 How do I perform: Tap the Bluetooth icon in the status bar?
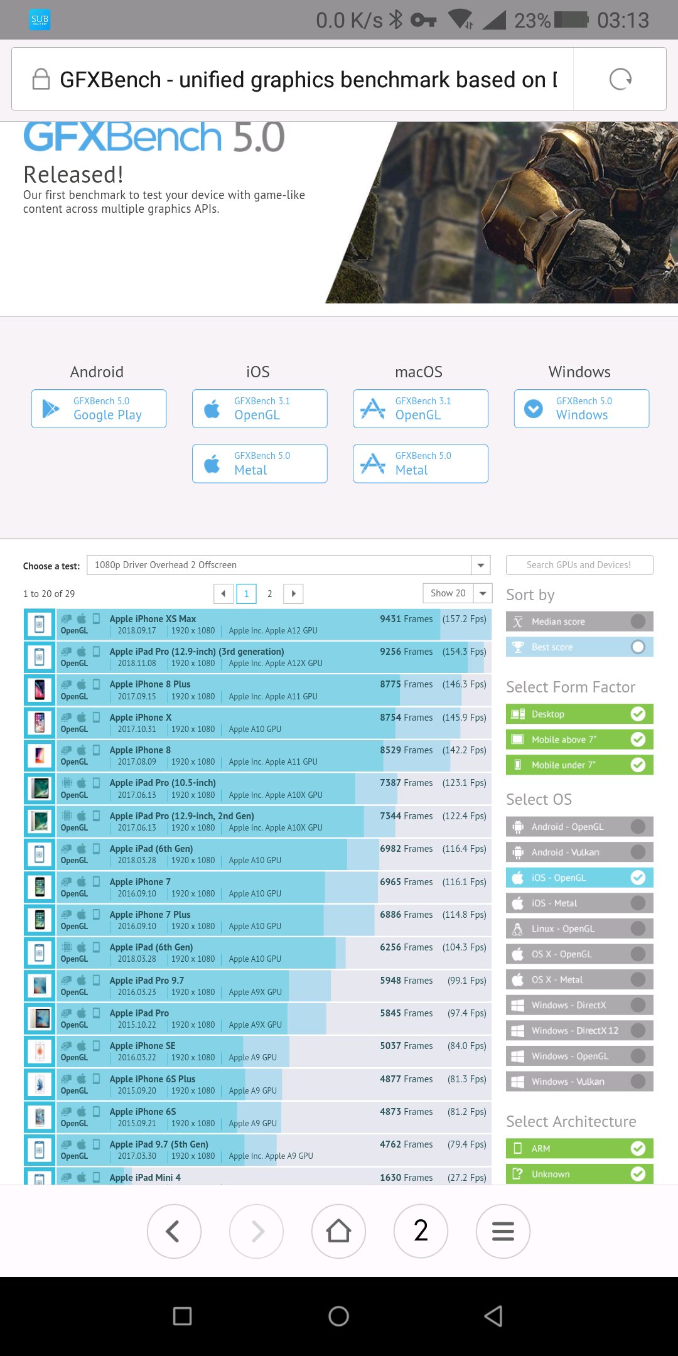[x=395, y=19]
